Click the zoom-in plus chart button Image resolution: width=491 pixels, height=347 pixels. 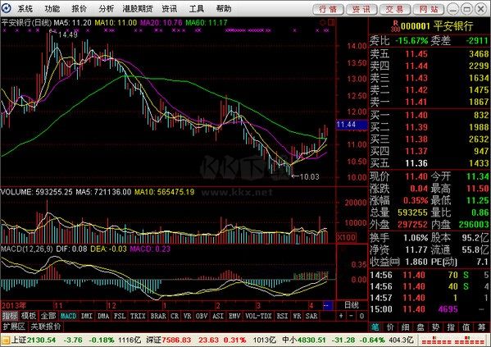(x=341, y=316)
